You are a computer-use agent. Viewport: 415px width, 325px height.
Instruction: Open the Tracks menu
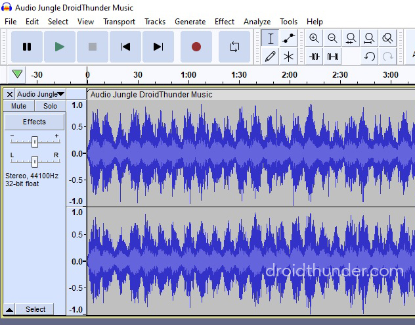pos(155,22)
